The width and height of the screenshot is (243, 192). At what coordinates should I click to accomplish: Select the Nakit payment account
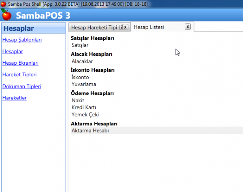pos(78,100)
